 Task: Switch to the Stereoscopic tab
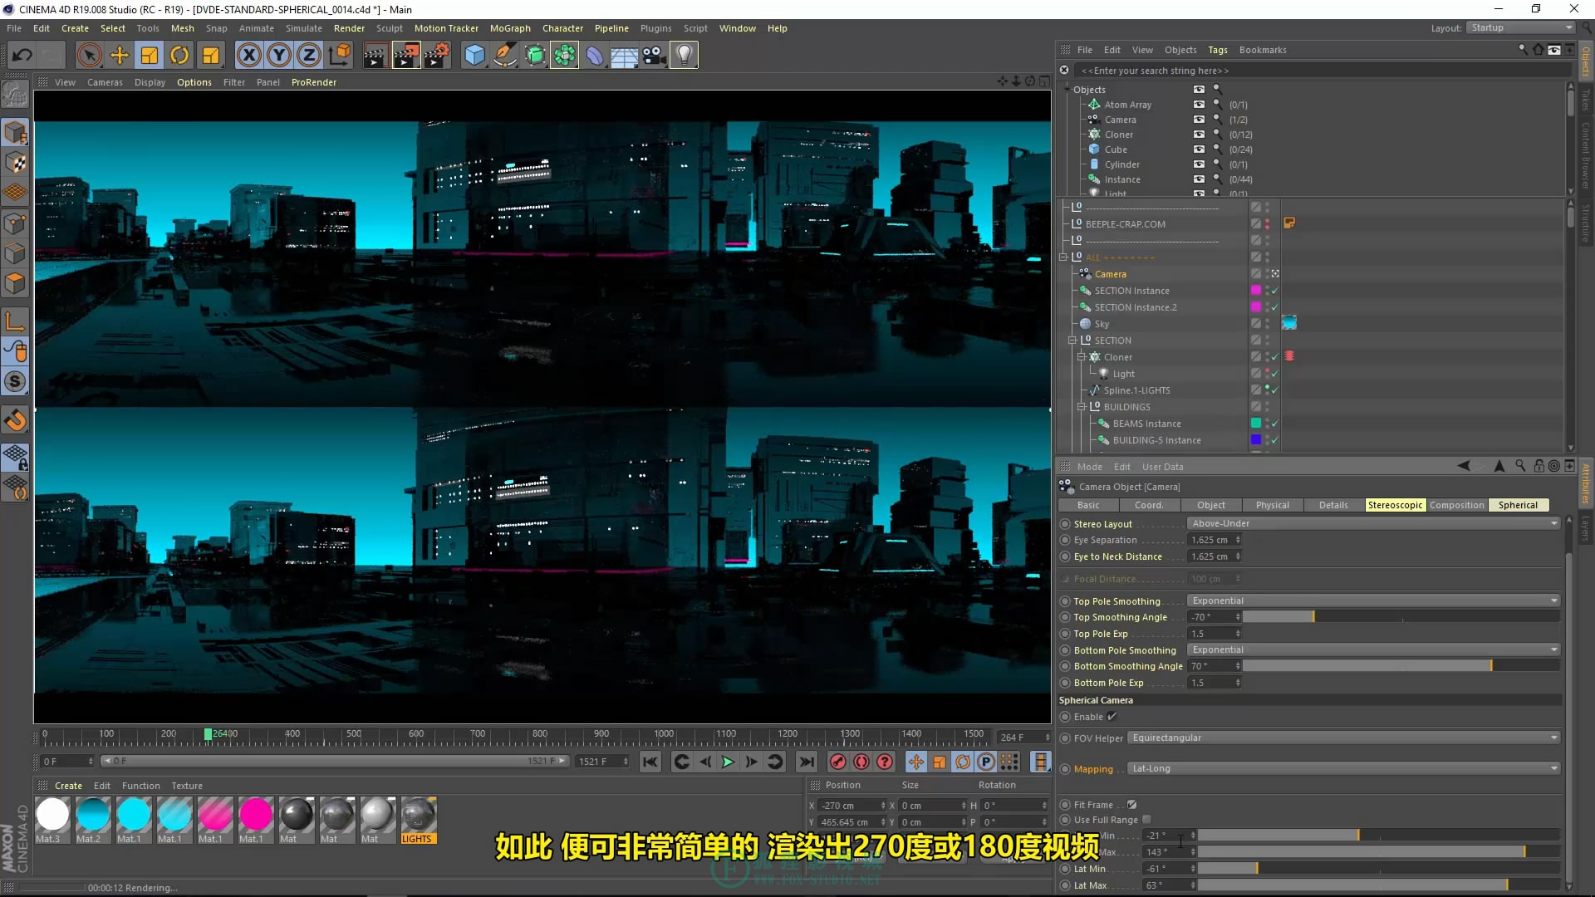tap(1395, 505)
